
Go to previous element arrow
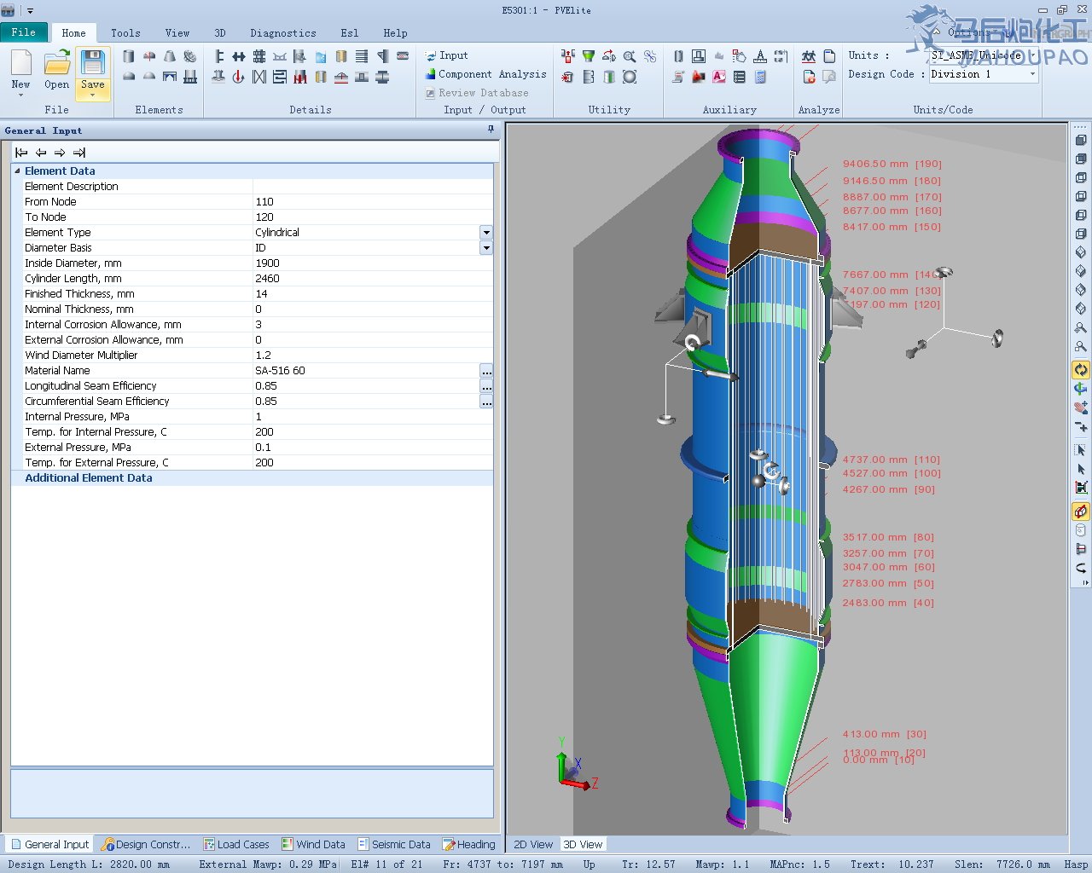(41, 153)
